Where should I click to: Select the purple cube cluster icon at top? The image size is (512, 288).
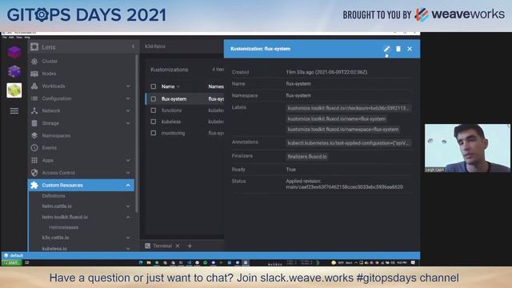tap(14, 52)
